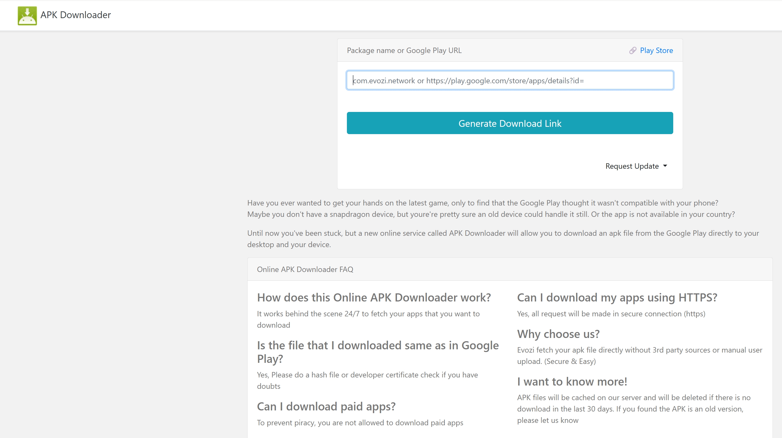Click the Request Update caret arrow
The image size is (782, 438).
[x=665, y=166]
